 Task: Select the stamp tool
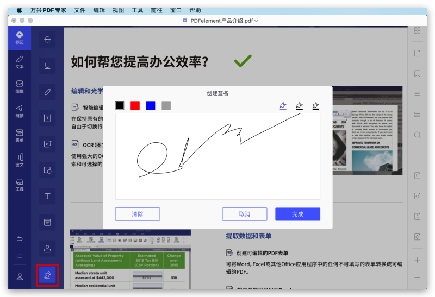coord(47,249)
